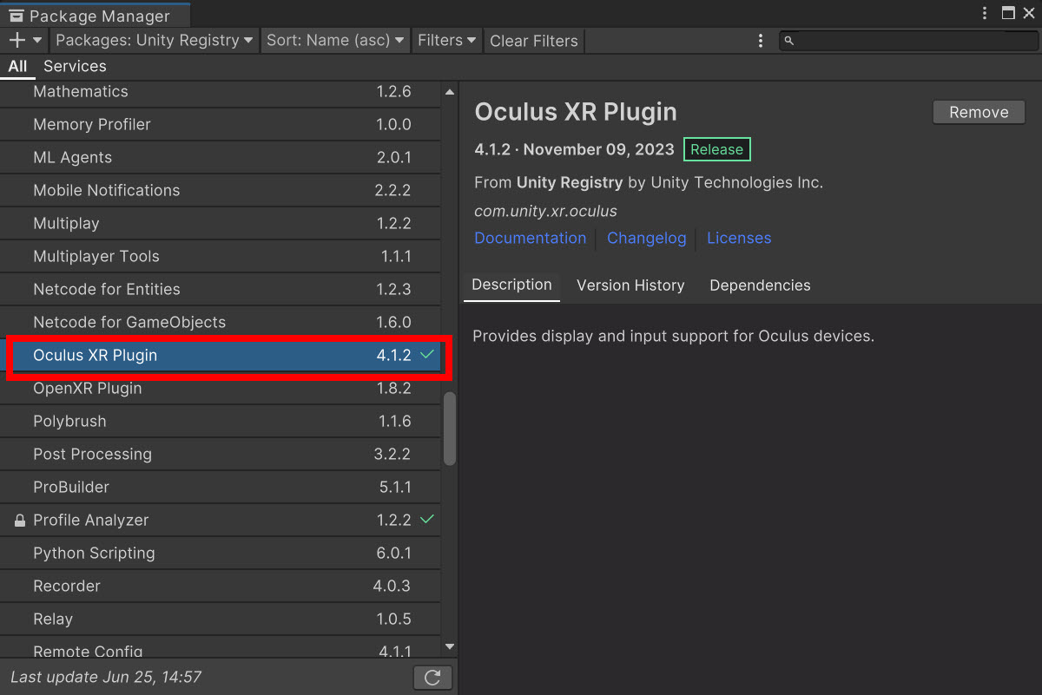This screenshot has width=1042, height=695.
Task: Switch to the Dependencies tab
Action: coord(760,285)
